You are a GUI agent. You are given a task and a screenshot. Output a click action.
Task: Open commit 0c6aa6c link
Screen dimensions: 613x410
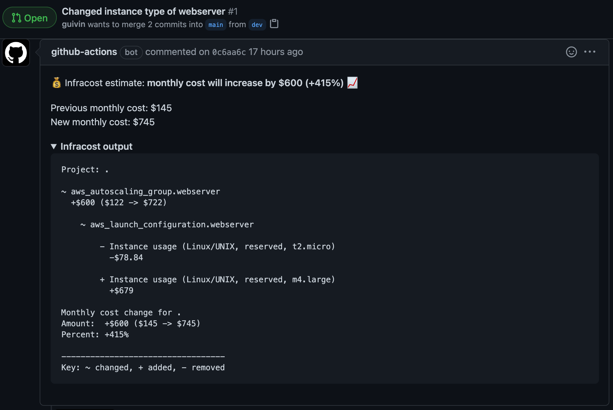229,52
